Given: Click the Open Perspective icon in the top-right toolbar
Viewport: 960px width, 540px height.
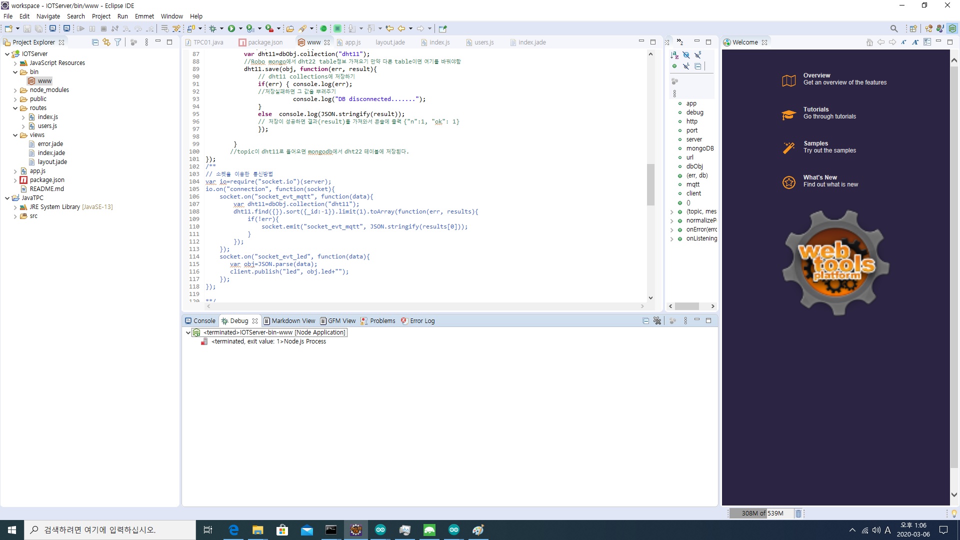Looking at the screenshot, I should pyautogui.click(x=913, y=28).
